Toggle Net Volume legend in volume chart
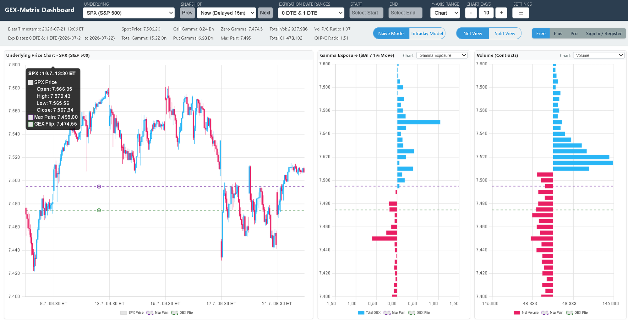Viewport: 628px width, 320px height. pos(526,312)
